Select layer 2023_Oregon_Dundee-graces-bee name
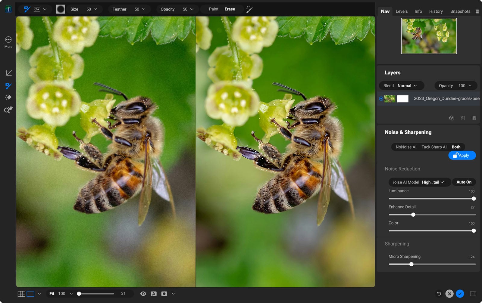482x303 pixels. [x=446, y=99]
